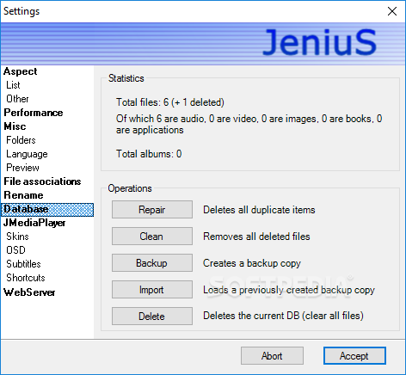Click 'Deletes all duplicate items' description

tap(259, 210)
